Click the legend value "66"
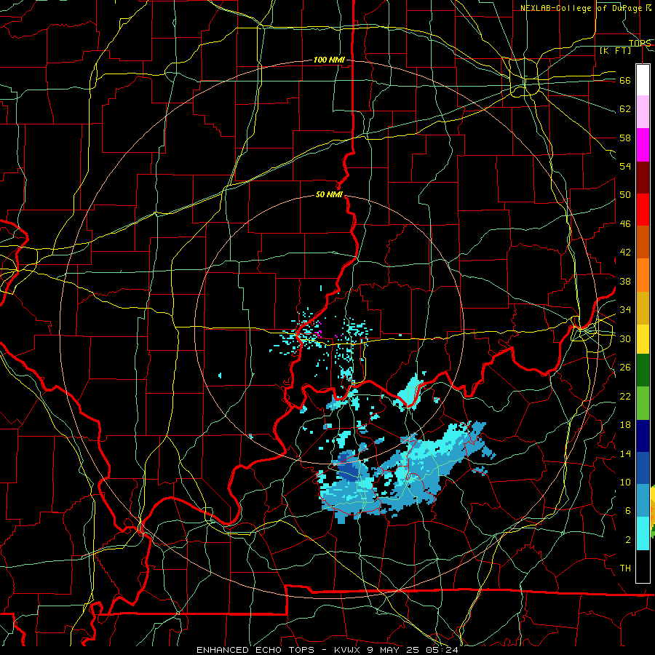 625,81
